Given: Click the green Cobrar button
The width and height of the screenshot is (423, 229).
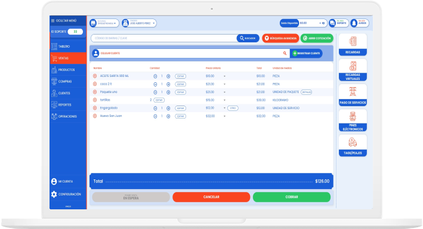Looking at the screenshot, I should point(292,197).
